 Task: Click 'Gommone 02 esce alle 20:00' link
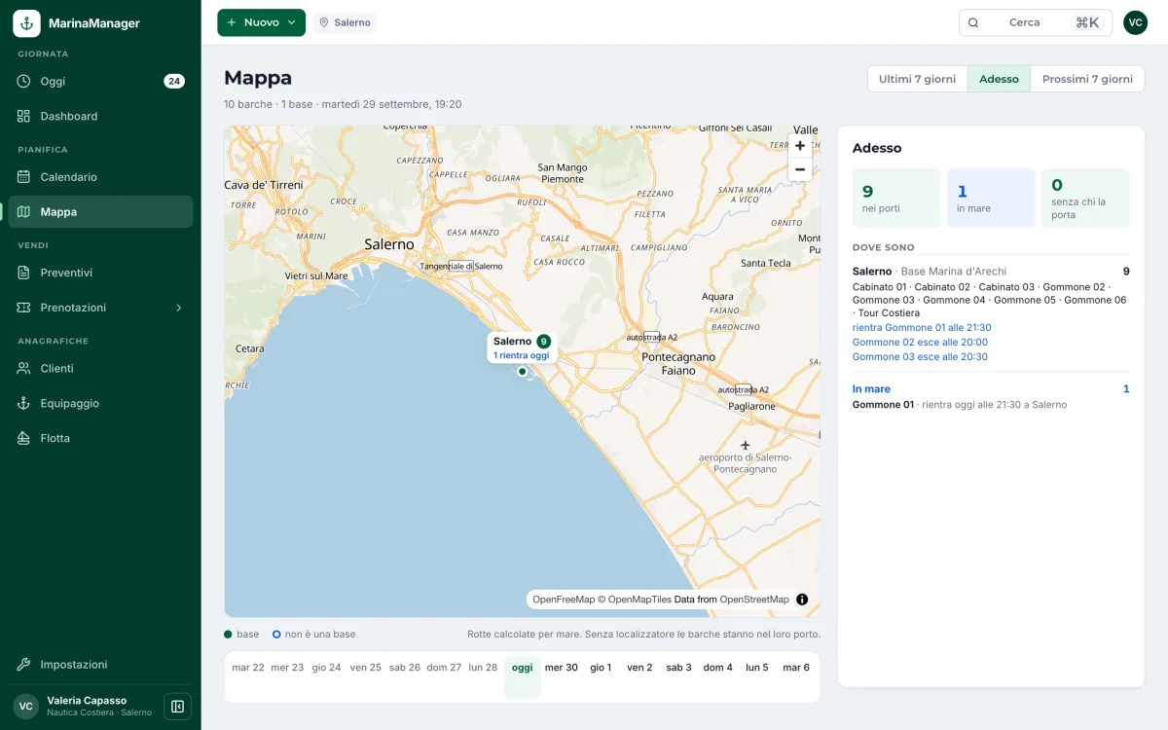(x=920, y=343)
